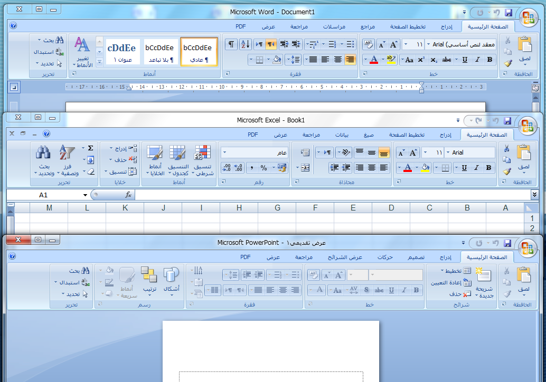Click Line Spacing icon in Word

[295, 60]
